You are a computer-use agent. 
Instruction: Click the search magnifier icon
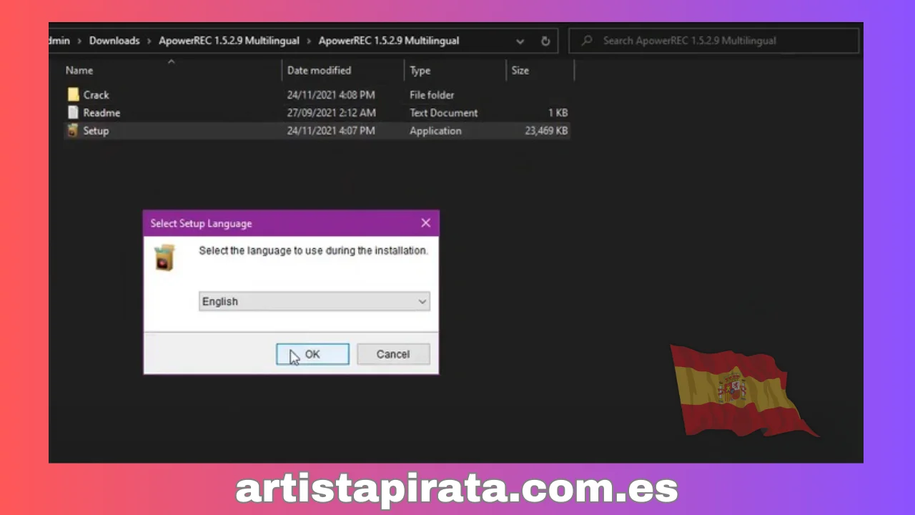click(587, 41)
